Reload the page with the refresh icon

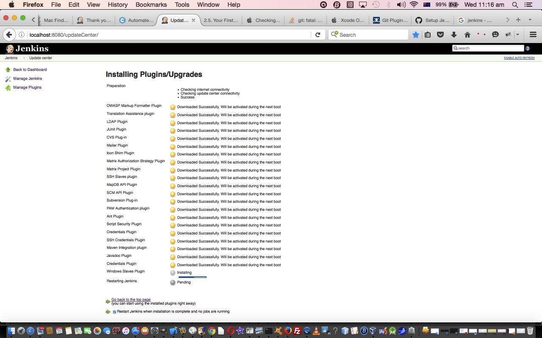(x=318, y=35)
